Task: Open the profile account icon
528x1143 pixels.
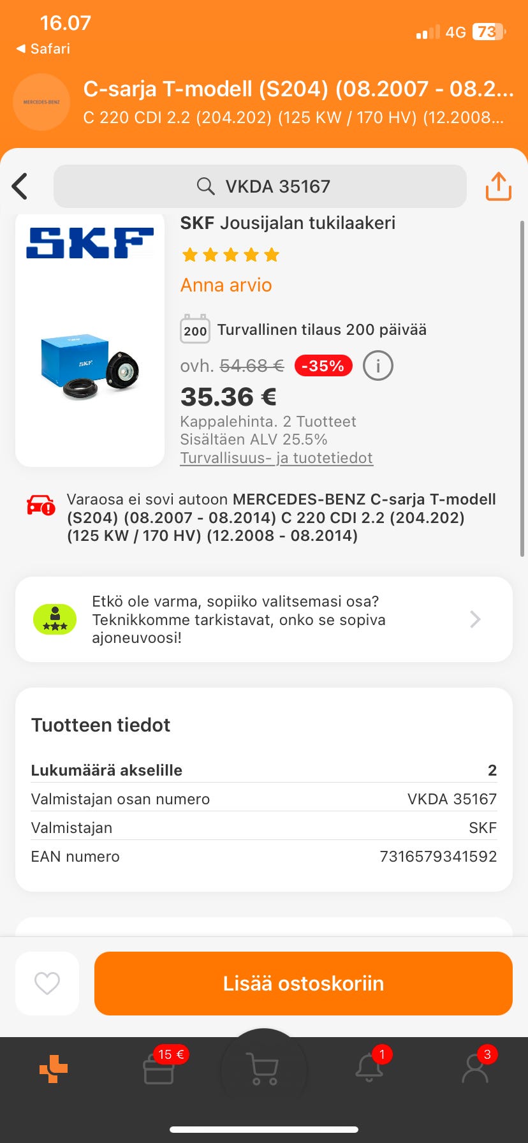Action: coord(475,1069)
